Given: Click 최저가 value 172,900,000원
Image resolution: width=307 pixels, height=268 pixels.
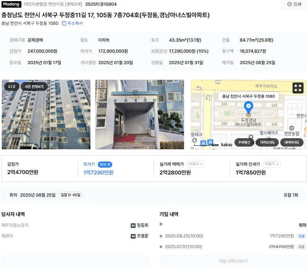Looking at the screenshot, I should coord(113,51).
